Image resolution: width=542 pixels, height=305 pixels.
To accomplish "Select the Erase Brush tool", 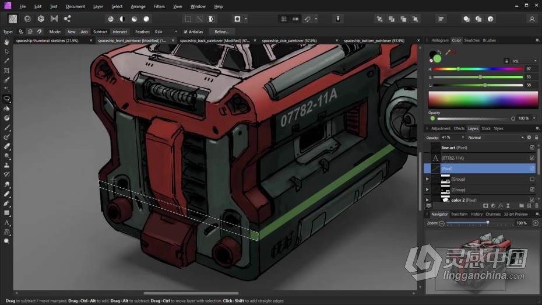I will pyautogui.click(x=6, y=146).
